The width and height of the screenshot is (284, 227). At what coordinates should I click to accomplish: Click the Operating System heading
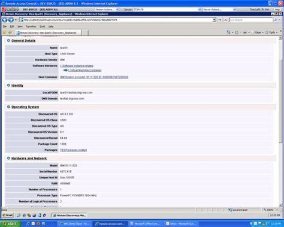25,107
